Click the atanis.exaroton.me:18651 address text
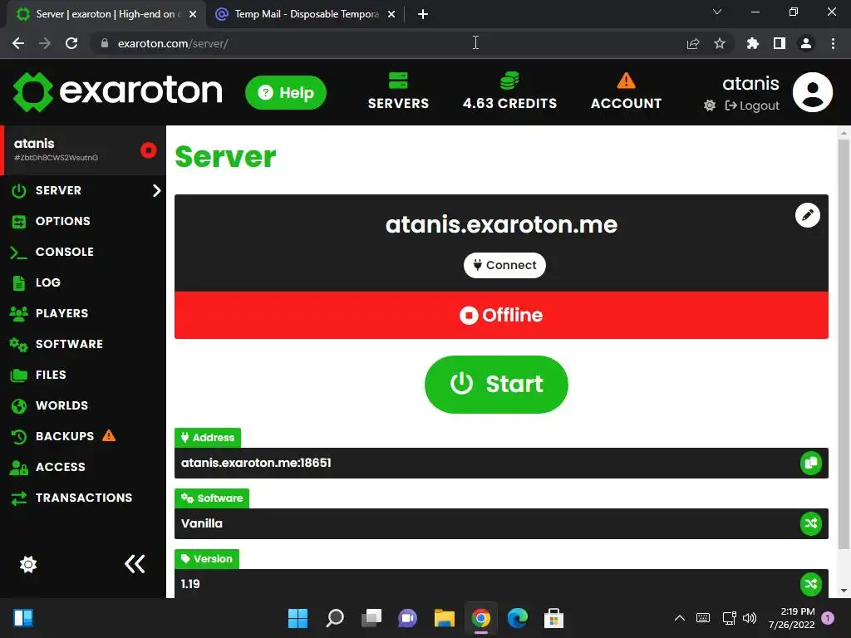 256,463
